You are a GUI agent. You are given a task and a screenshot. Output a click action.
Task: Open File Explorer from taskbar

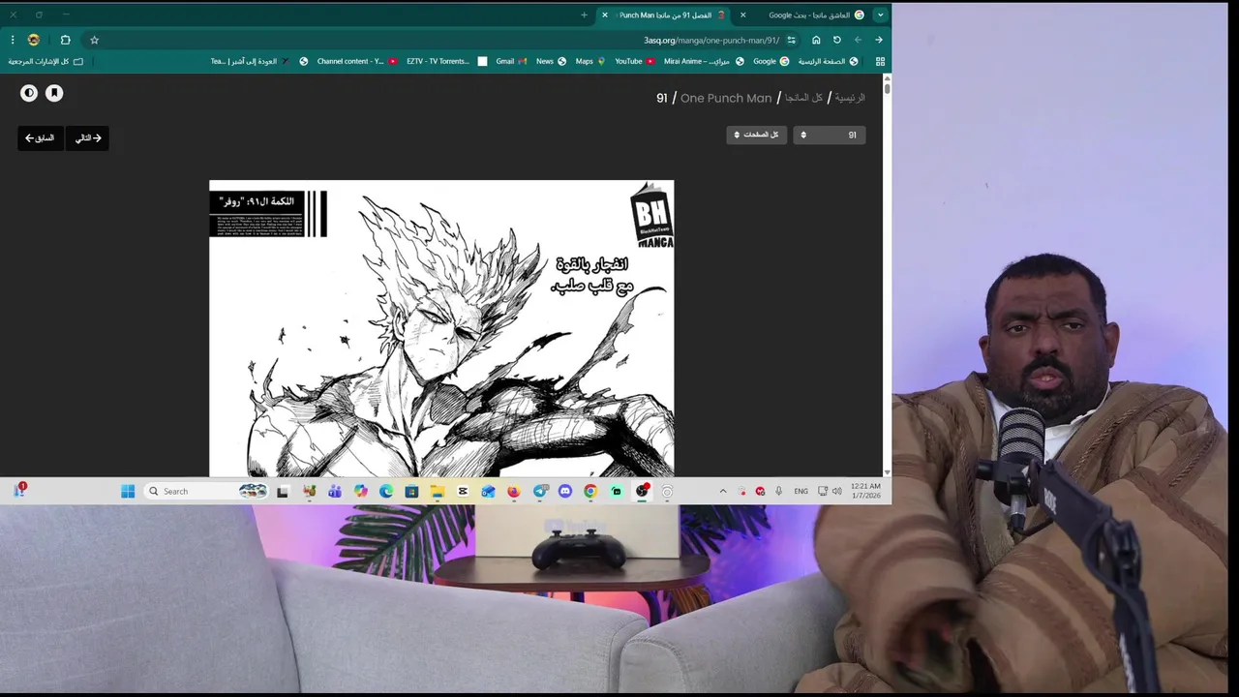coord(438,492)
